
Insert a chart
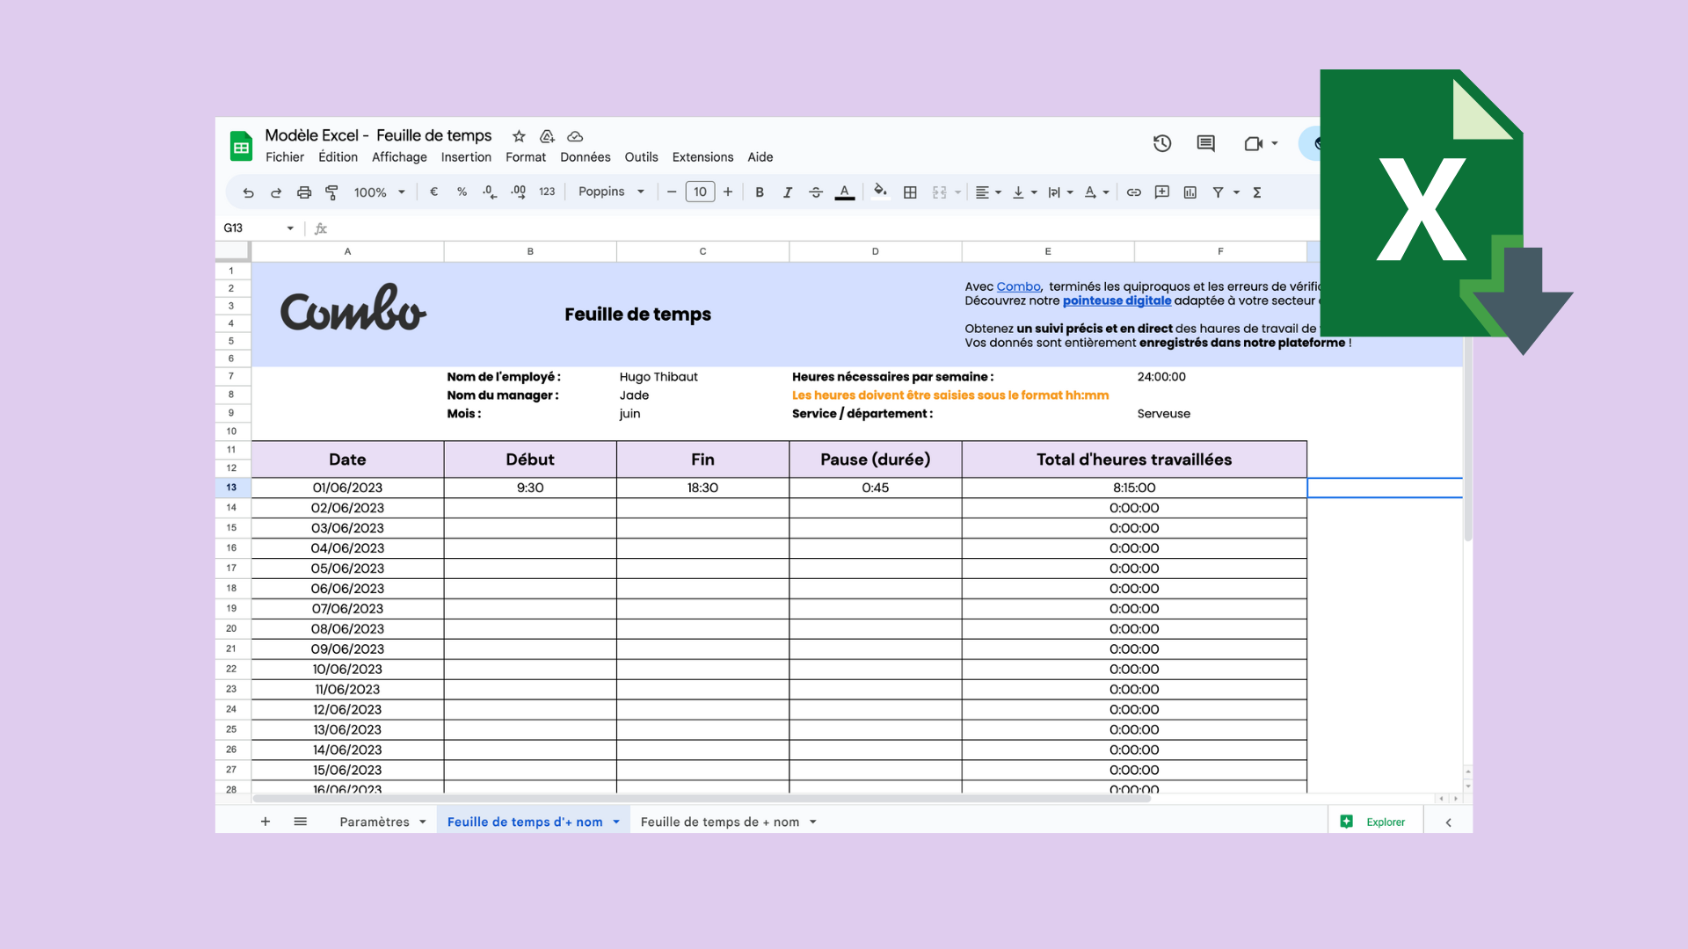coord(1190,192)
